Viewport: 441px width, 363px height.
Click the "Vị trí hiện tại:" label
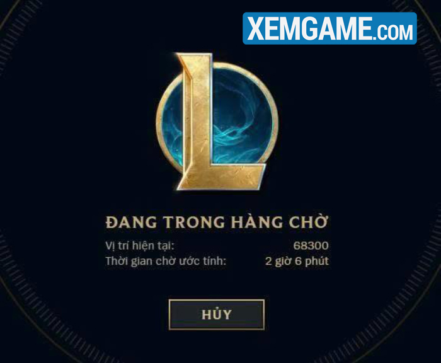[140, 246]
